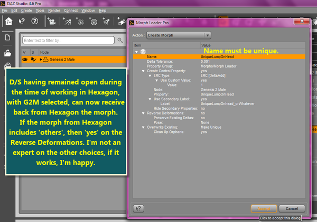Image resolution: width=317 pixels, height=222 pixels.
Task: Click the New File page icon in sidebar
Action: click(8, 37)
